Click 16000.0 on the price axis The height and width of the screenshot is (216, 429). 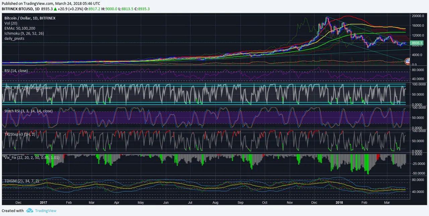tap(419, 25)
